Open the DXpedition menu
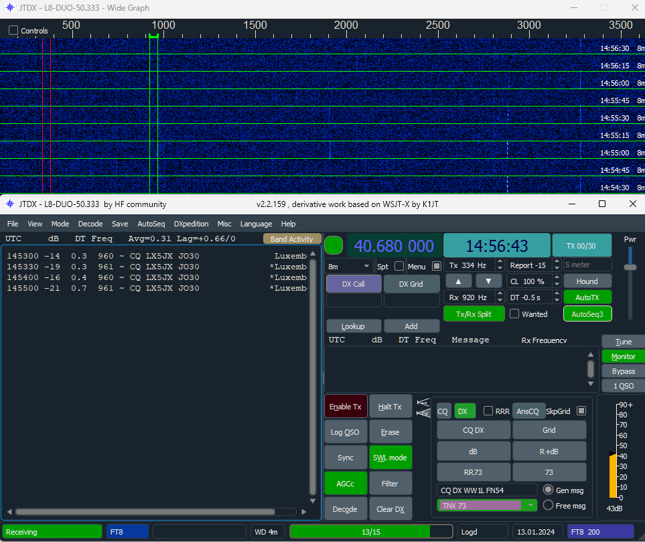This screenshot has width=645, height=542. (192, 224)
